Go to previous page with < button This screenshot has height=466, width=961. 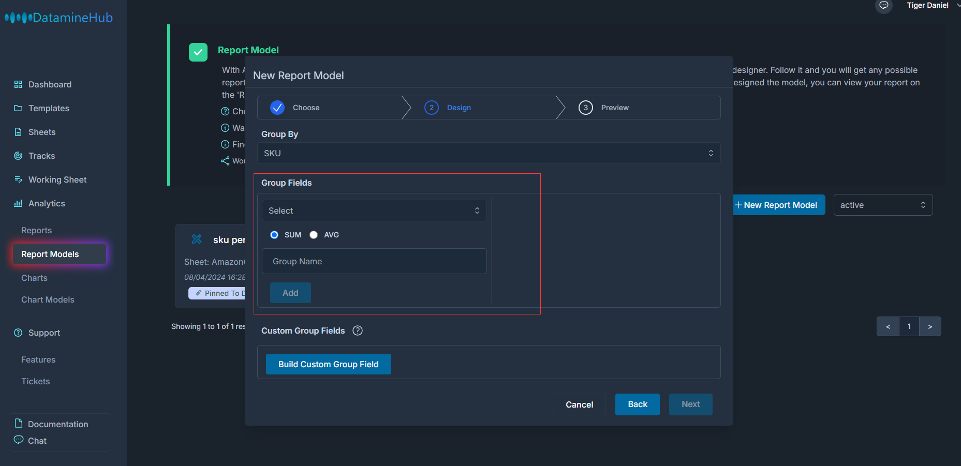coord(888,326)
